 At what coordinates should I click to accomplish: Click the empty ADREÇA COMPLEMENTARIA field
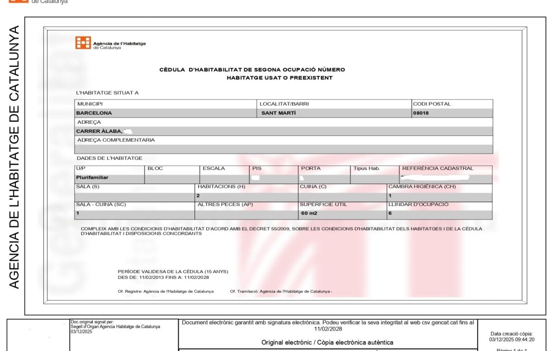pos(283,149)
